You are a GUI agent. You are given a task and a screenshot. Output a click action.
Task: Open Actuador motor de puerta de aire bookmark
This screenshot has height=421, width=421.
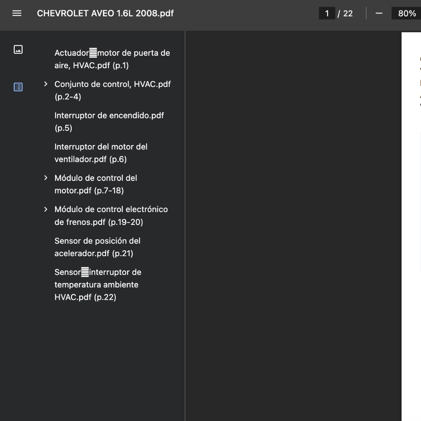112,59
